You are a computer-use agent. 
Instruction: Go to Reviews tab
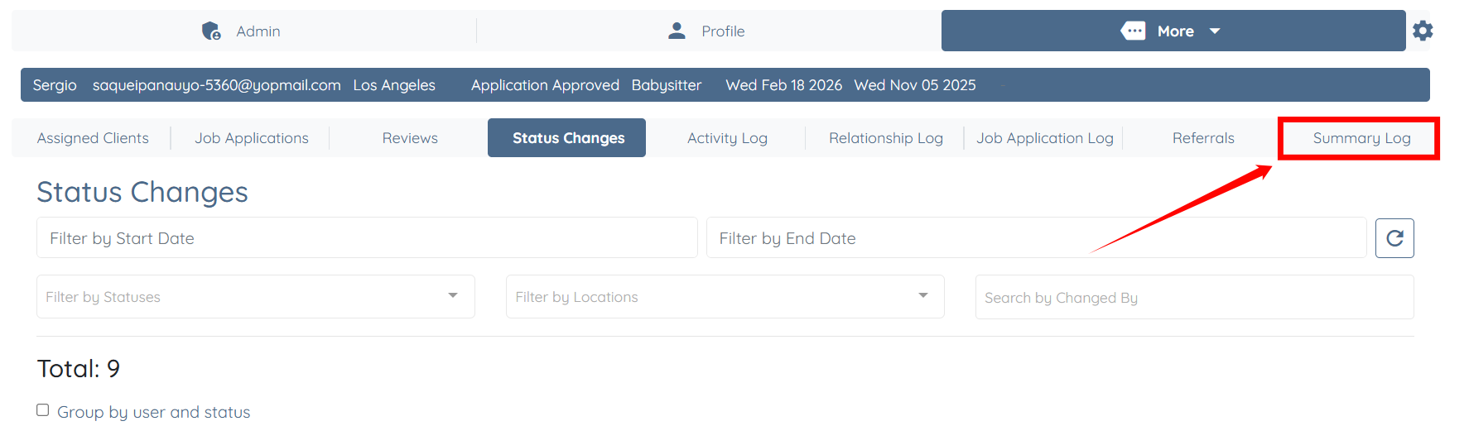410,138
